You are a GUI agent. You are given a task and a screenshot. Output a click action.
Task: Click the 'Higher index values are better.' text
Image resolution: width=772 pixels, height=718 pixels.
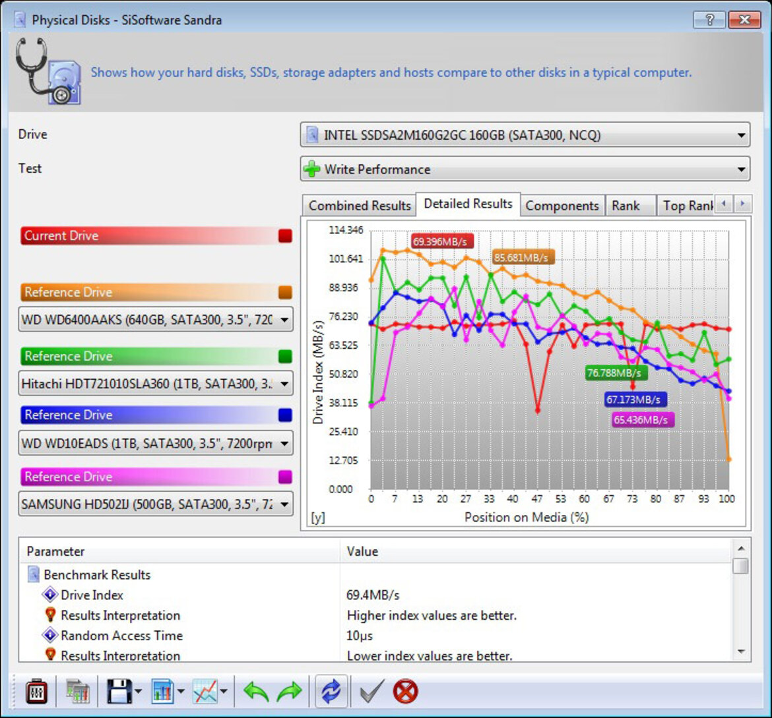432,615
